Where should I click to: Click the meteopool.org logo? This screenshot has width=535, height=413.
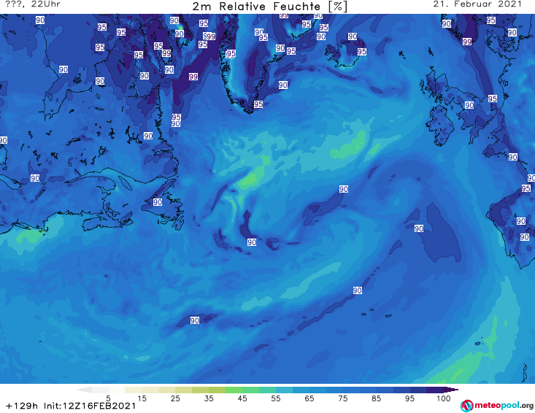[x=497, y=406]
